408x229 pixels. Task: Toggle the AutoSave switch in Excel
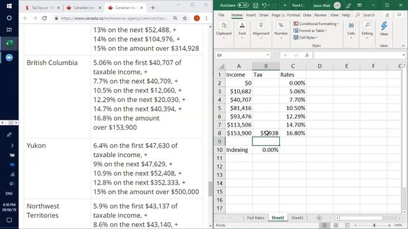tap(243, 5)
